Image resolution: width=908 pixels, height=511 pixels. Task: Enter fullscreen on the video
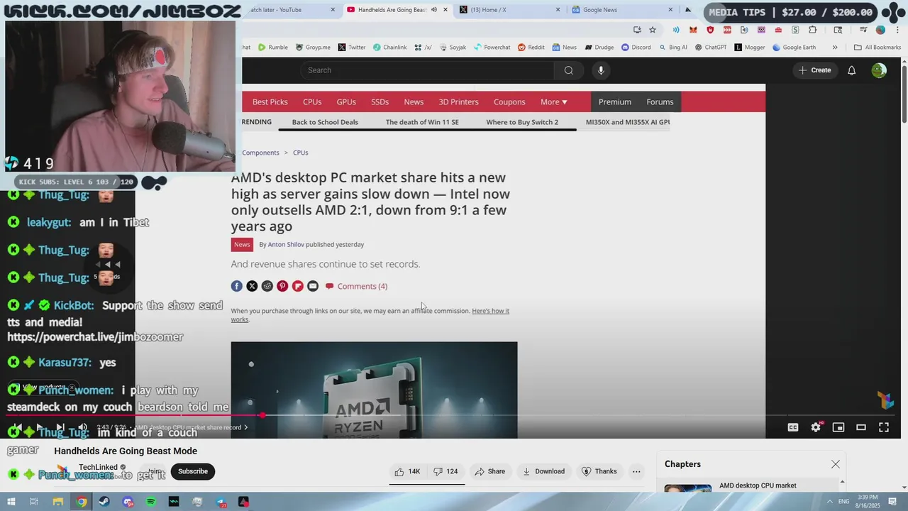pos(884,427)
